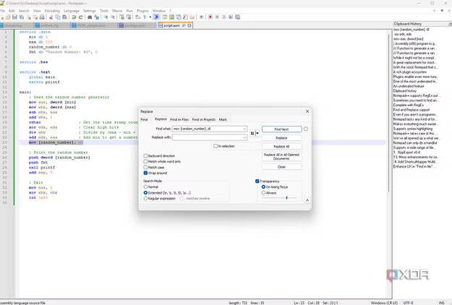
Task: Select the Regular expression search mode
Action: [x=145, y=199]
